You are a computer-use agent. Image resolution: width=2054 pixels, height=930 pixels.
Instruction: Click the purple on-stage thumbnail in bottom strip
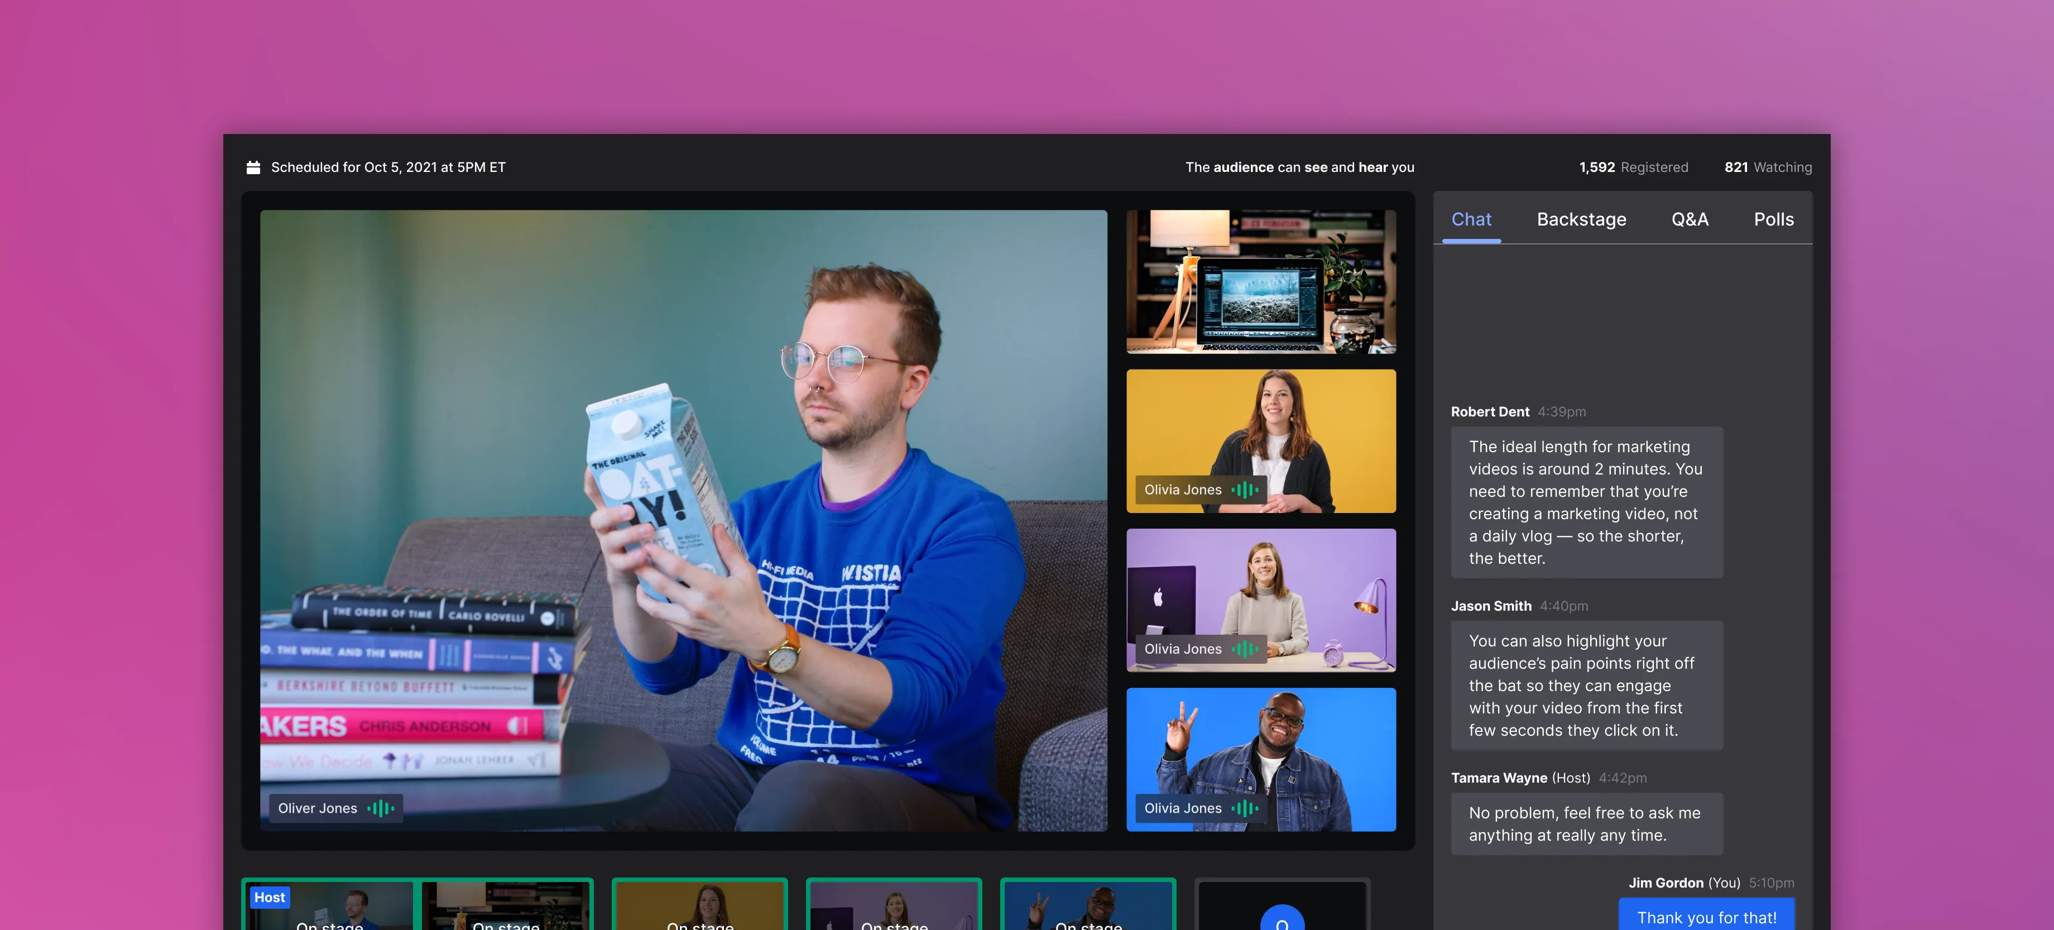tap(894, 905)
